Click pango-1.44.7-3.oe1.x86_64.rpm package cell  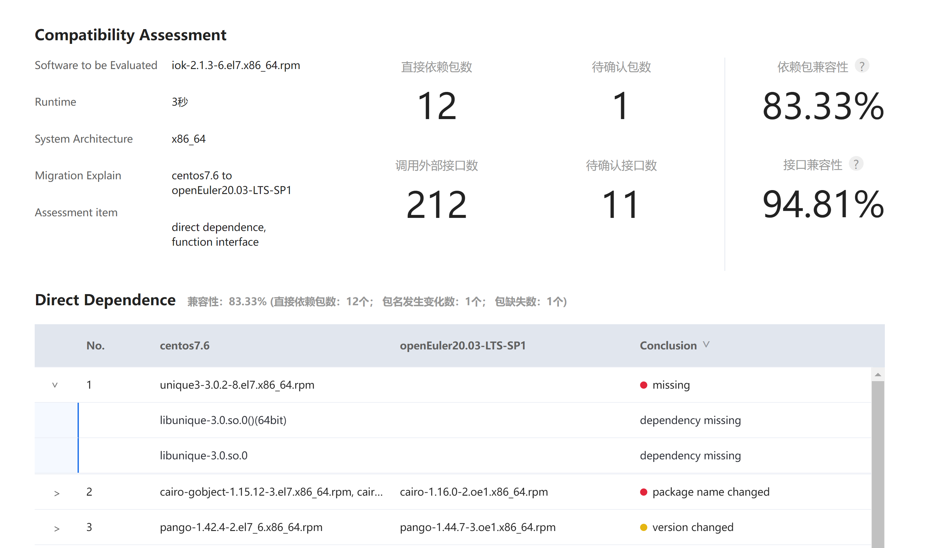(477, 527)
